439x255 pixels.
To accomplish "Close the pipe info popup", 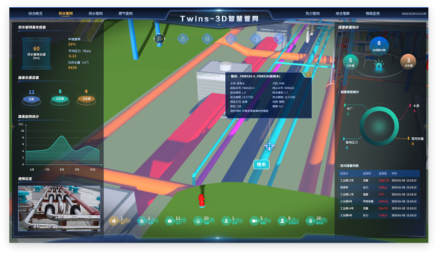I will [x=308, y=75].
